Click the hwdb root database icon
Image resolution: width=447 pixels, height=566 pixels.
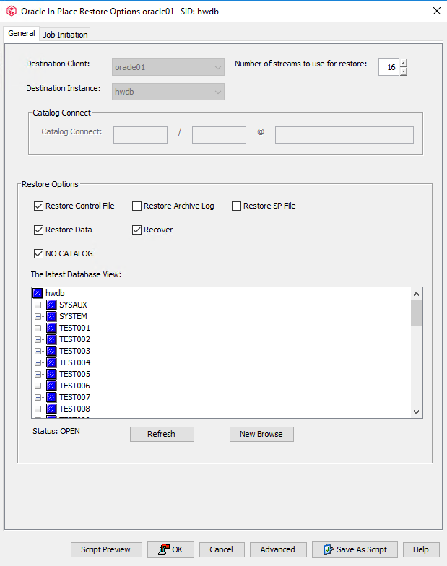38,293
